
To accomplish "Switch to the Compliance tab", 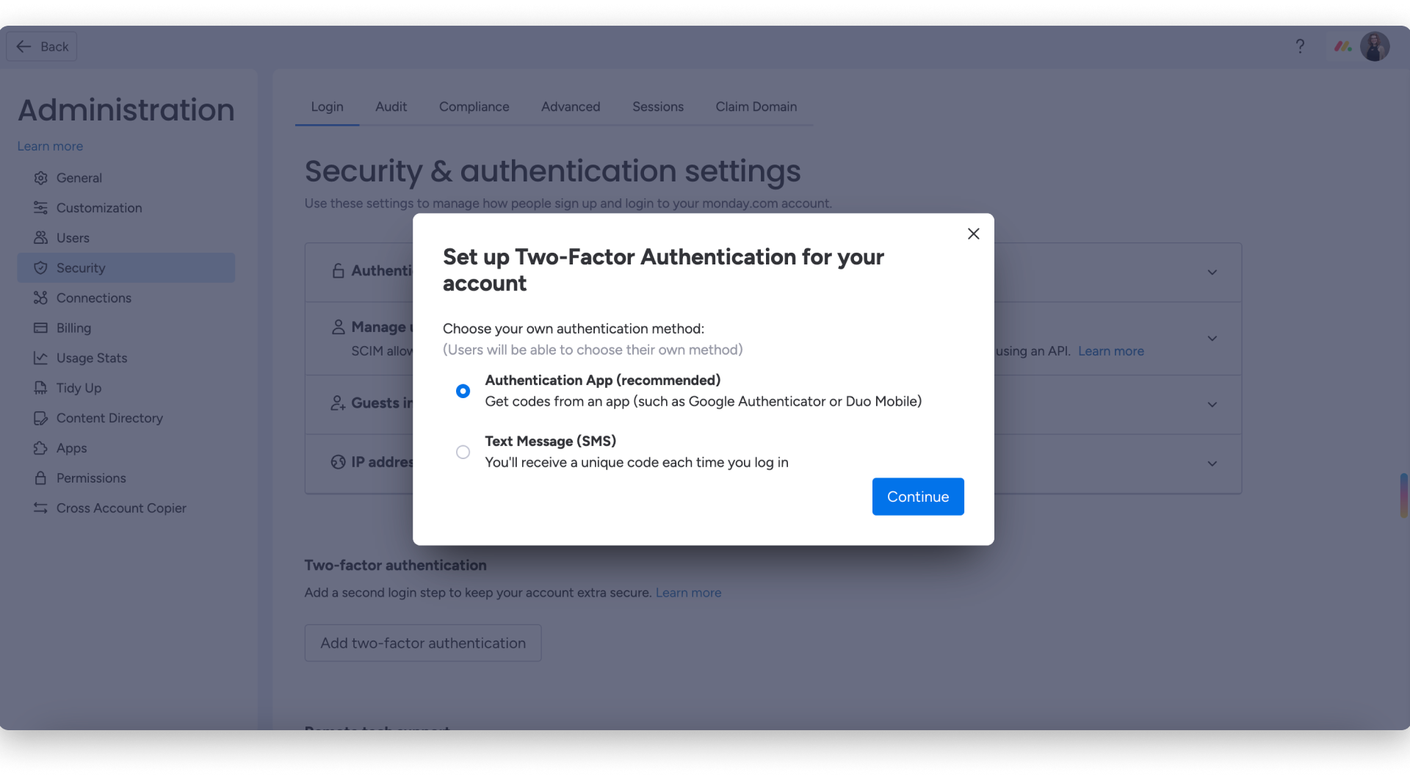I will [474, 107].
